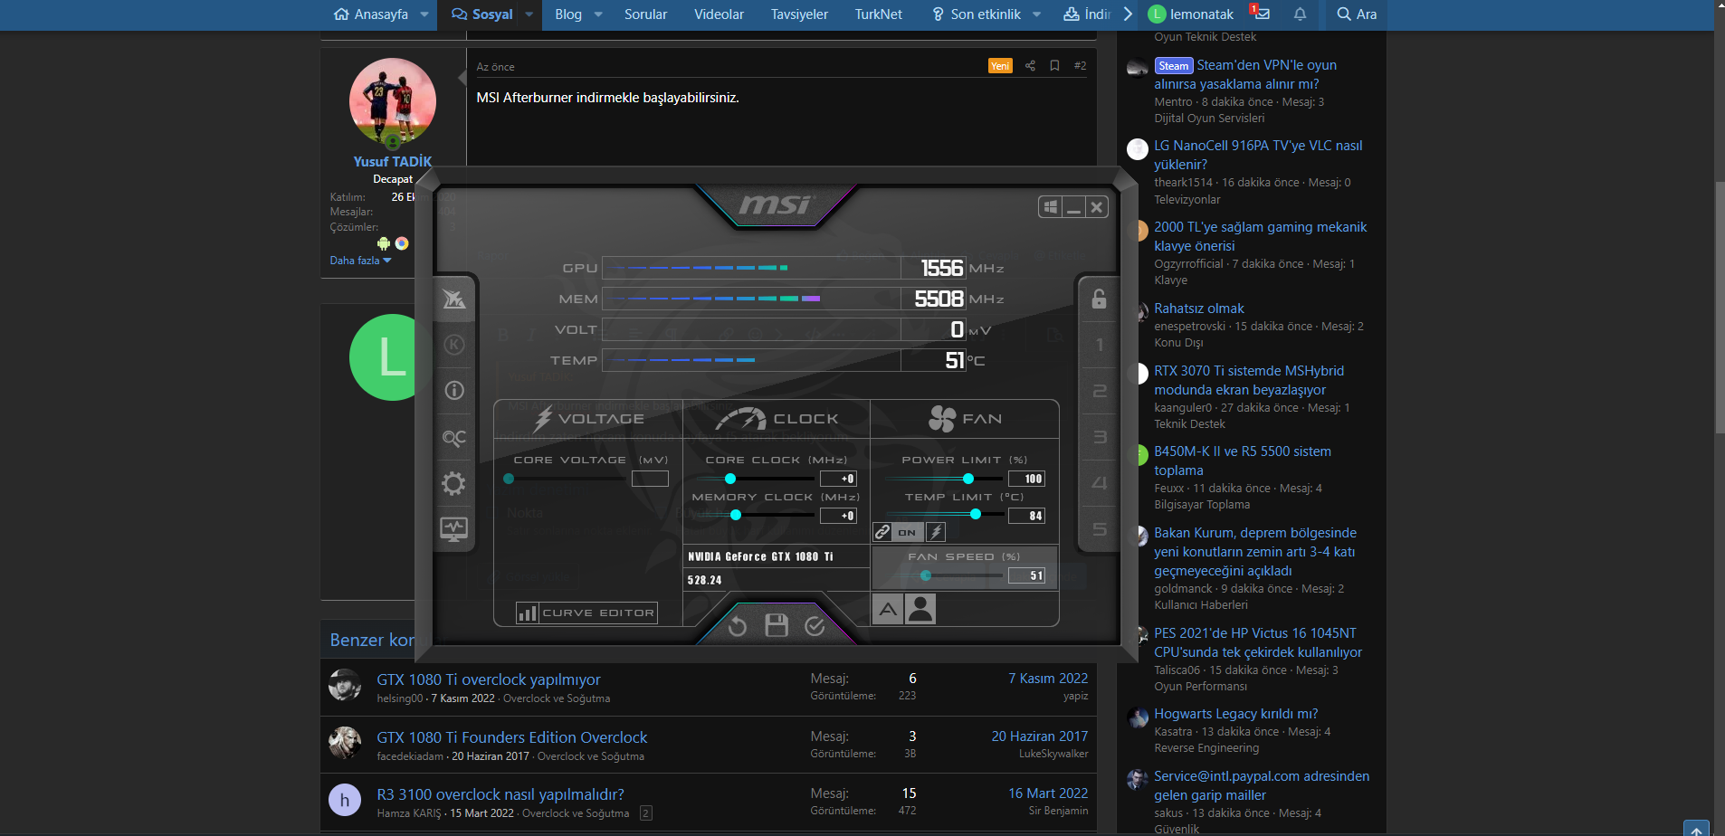1725x836 pixels.
Task: Open post permalink #2
Action: pos(1080,66)
